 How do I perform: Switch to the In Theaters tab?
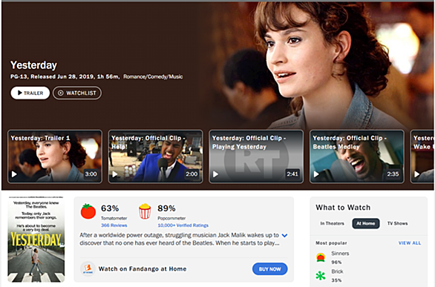point(332,223)
